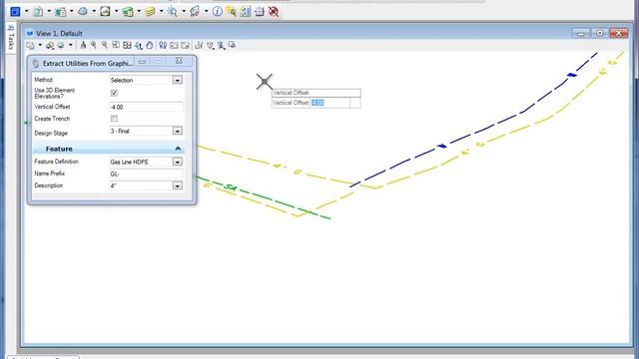Collapse the Feature section
Viewport: 639px width, 359px height.
178,149
